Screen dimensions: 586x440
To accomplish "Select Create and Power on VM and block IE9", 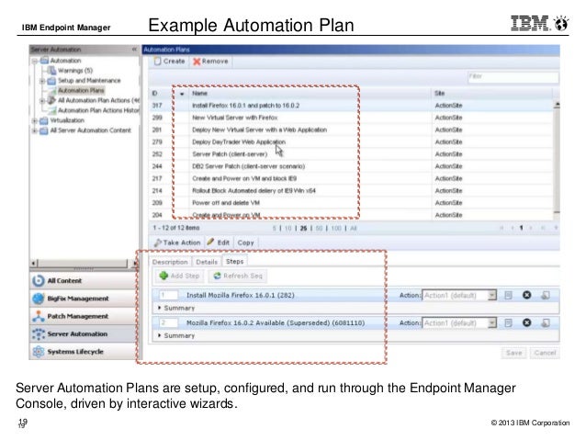I will [351, 178].
